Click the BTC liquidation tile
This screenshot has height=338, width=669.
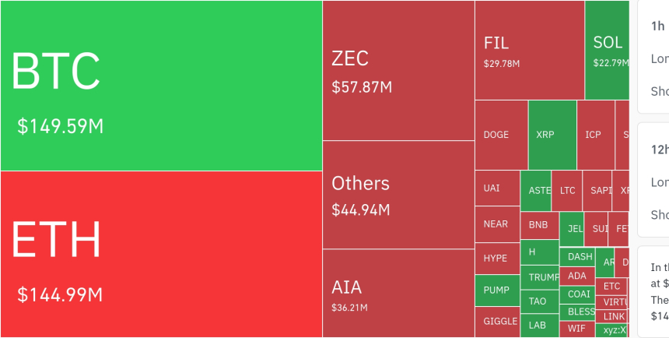pos(161,86)
